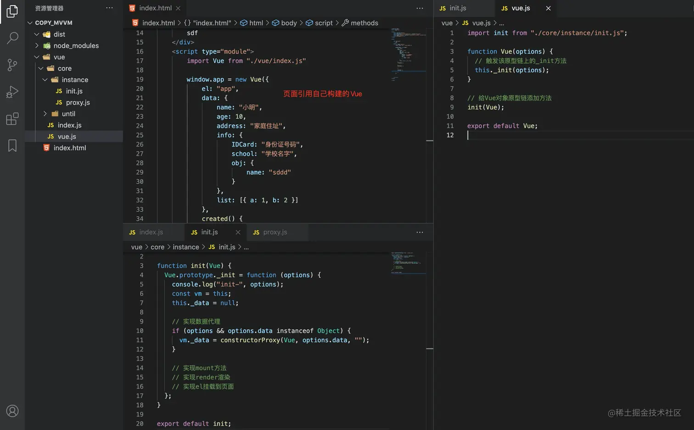Open the Bookmarks view in activity bar
The width and height of the screenshot is (694, 430).
(x=12, y=145)
